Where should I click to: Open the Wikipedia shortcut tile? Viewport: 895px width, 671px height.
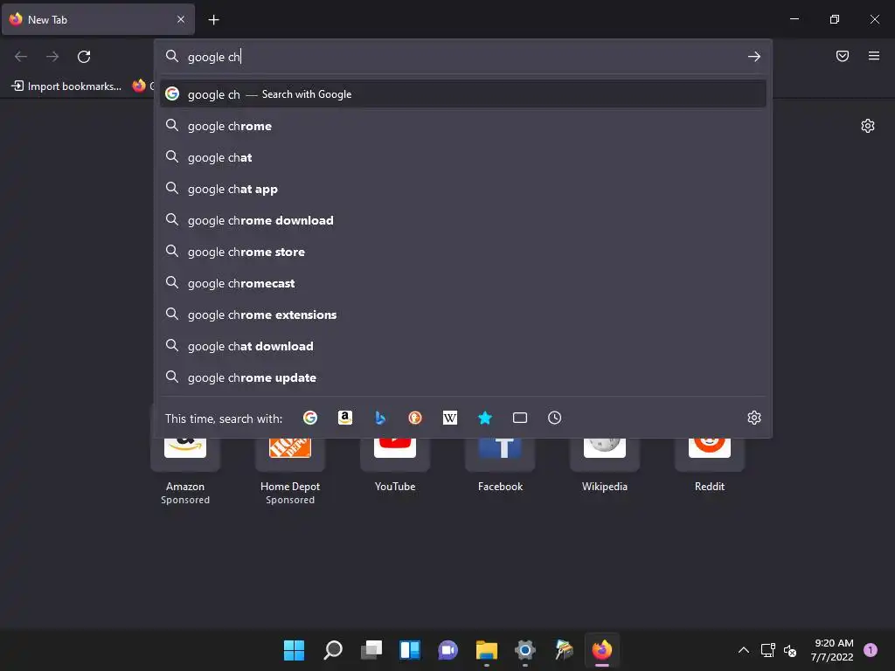click(x=605, y=465)
